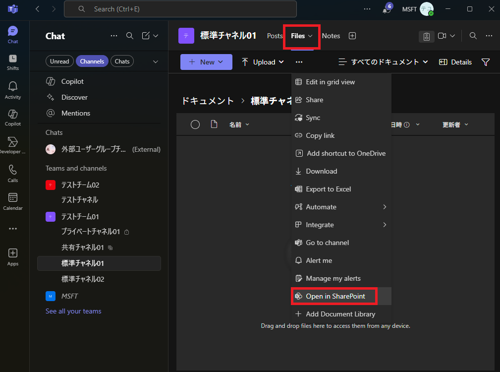The width and height of the screenshot is (500, 372).
Task: Open the meeting notes icon in channel header
Action: [x=427, y=36]
